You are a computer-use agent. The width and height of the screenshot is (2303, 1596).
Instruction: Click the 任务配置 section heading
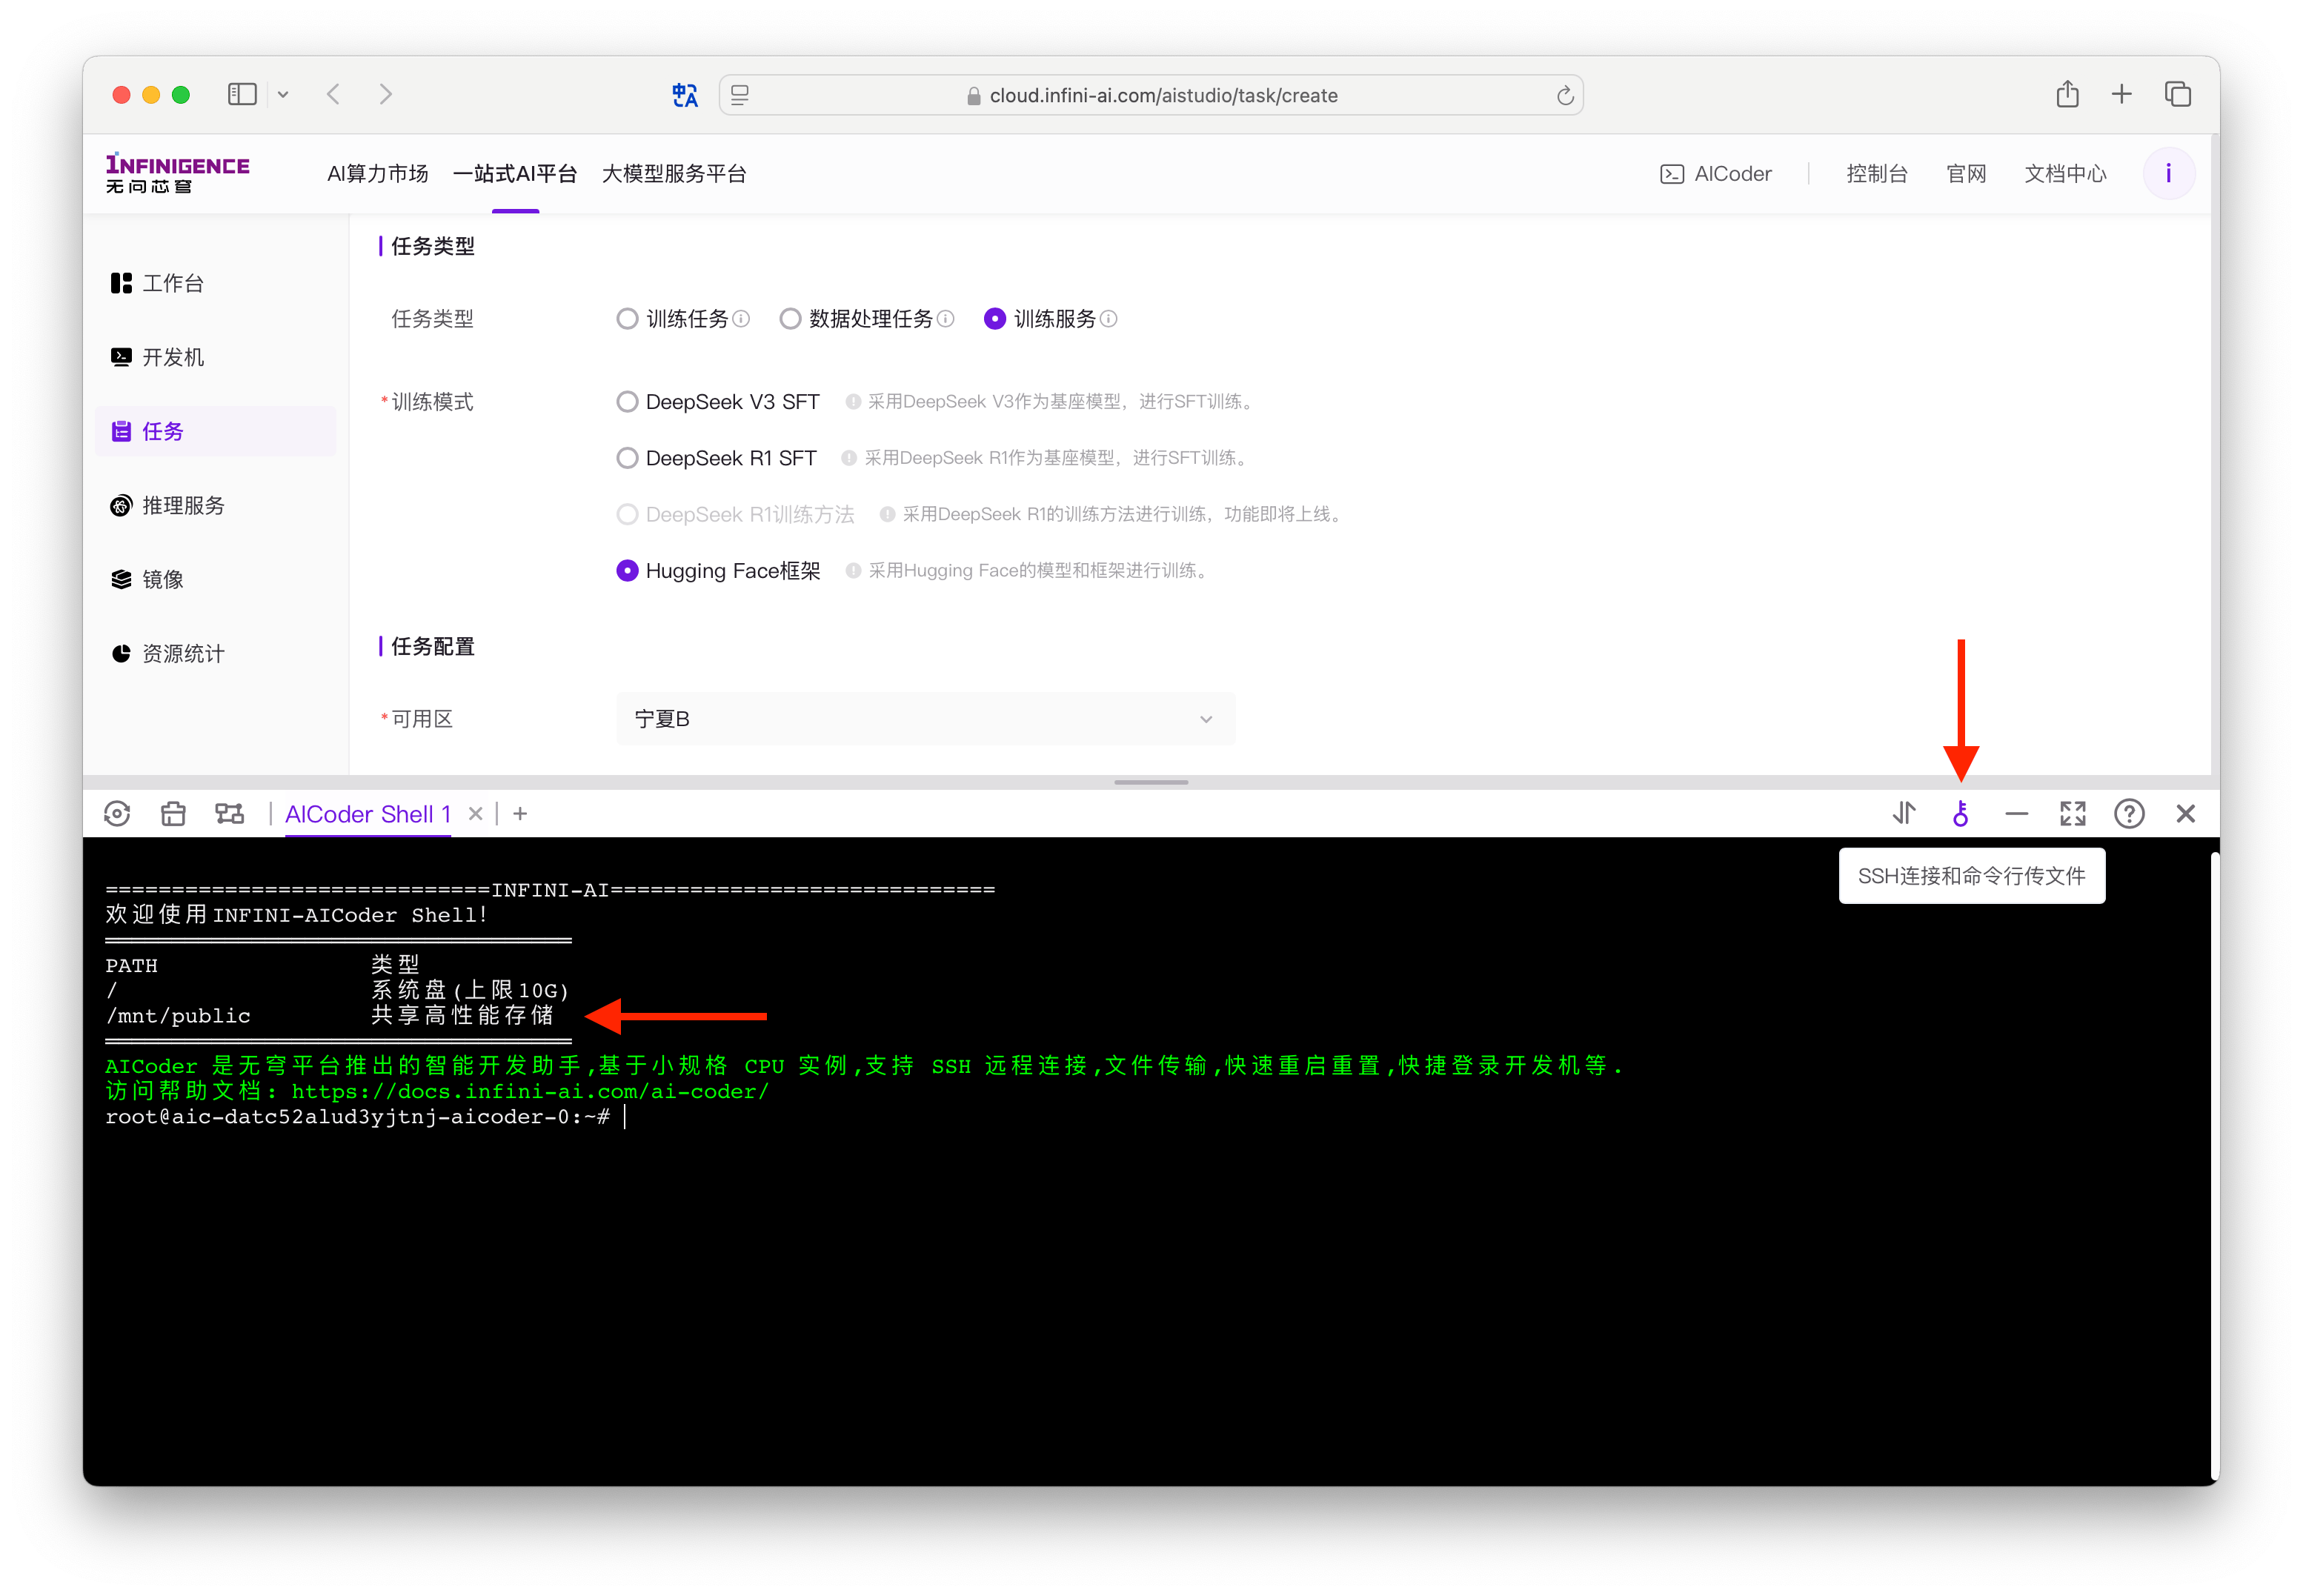coord(432,647)
